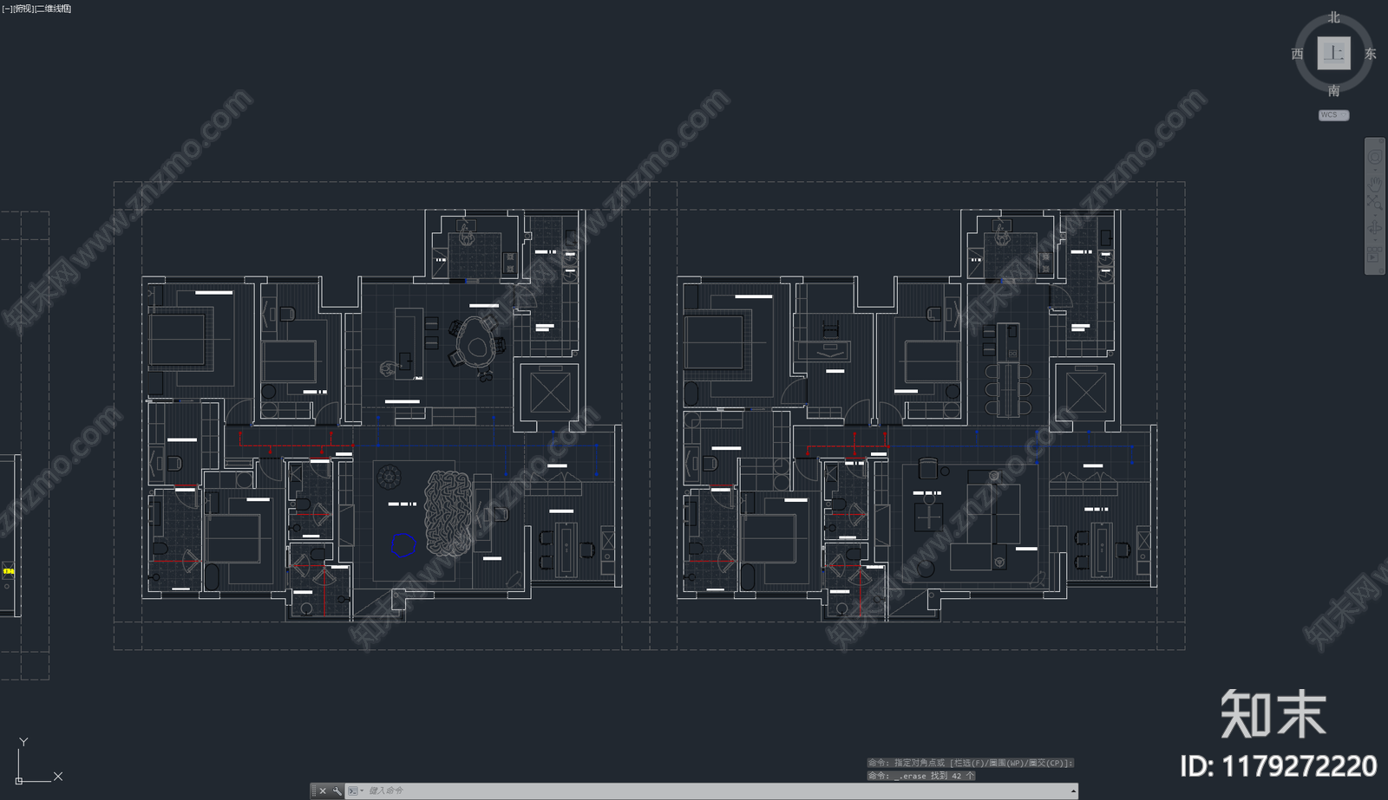Open the SteeringWheels navigation tool

(x=1375, y=157)
